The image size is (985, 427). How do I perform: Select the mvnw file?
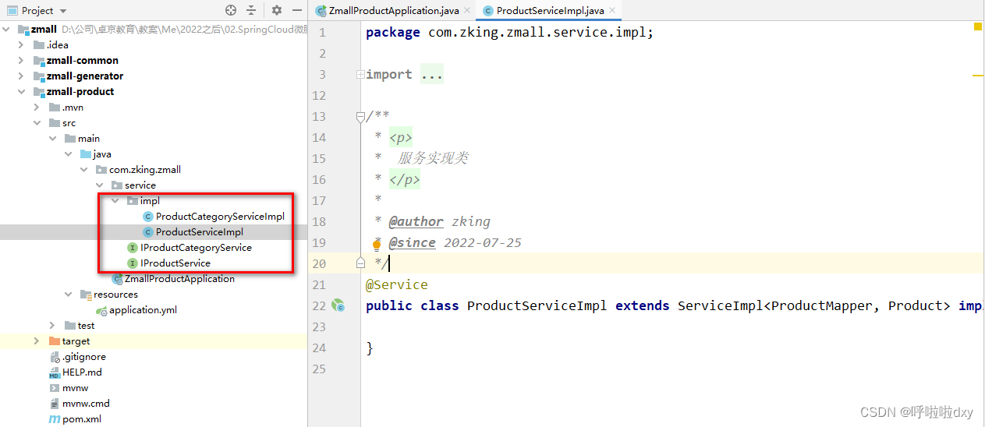75,388
